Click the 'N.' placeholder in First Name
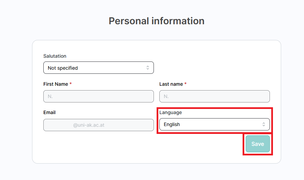Screen dimensions: 304x180 [50, 96]
